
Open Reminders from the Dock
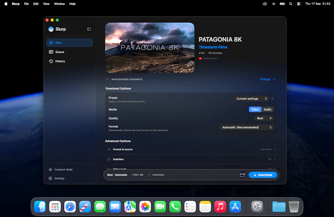point(190,206)
